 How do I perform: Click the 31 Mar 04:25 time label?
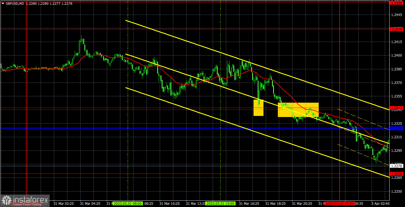click(x=90, y=203)
